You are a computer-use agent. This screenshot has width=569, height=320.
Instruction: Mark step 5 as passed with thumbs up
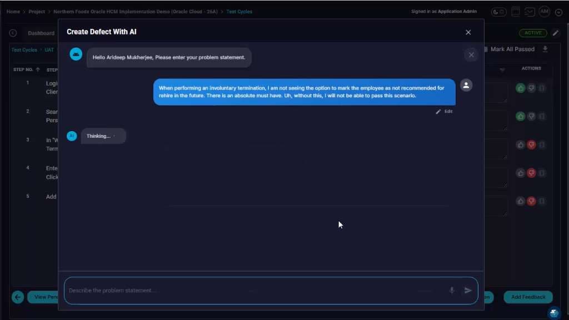pyautogui.click(x=520, y=201)
